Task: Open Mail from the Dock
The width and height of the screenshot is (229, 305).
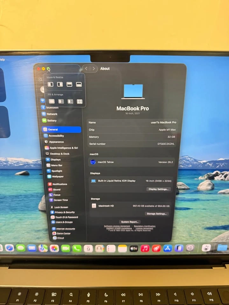Action: pos(32,248)
